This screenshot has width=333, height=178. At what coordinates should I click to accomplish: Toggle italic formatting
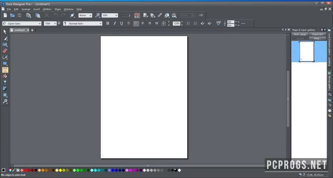tap(115, 23)
